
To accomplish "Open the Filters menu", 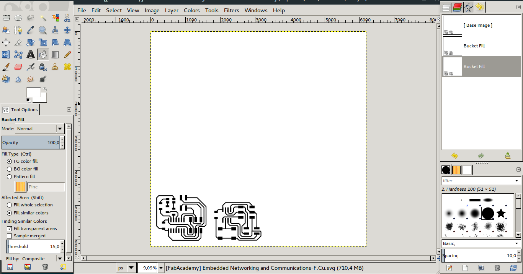I will click(x=231, y=10).
